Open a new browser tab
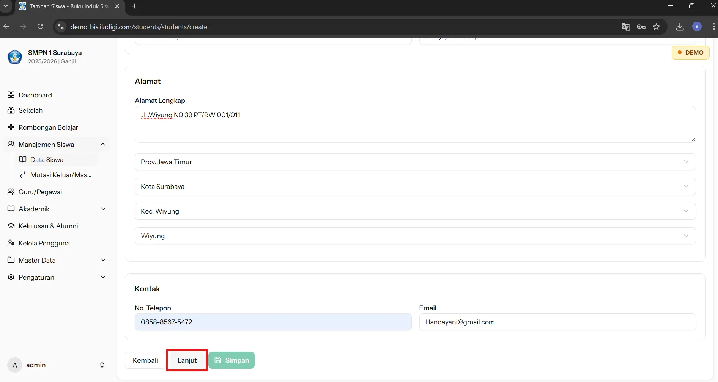 pos(135,6)
